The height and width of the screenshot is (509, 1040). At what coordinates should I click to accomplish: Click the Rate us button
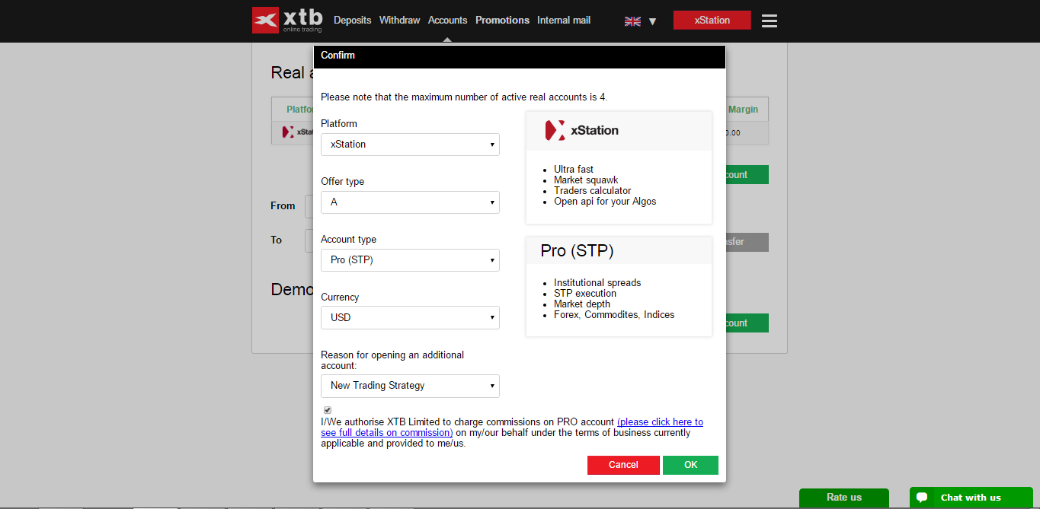click(x=844, y=498)
